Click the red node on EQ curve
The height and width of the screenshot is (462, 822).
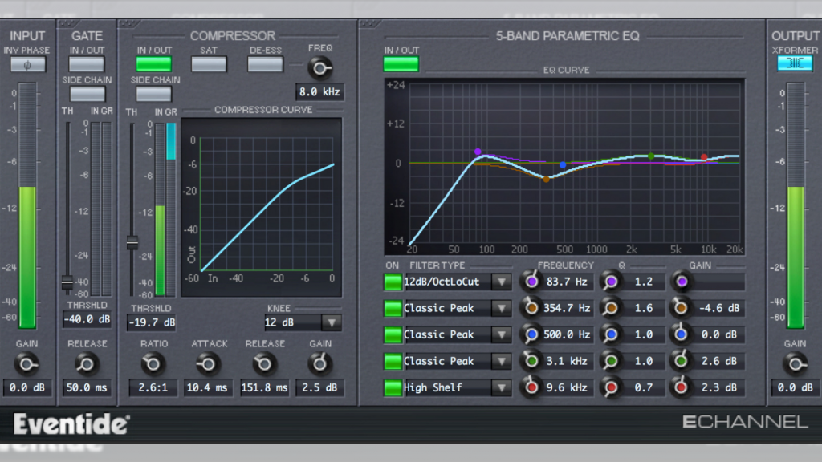(x=704, y=157)
